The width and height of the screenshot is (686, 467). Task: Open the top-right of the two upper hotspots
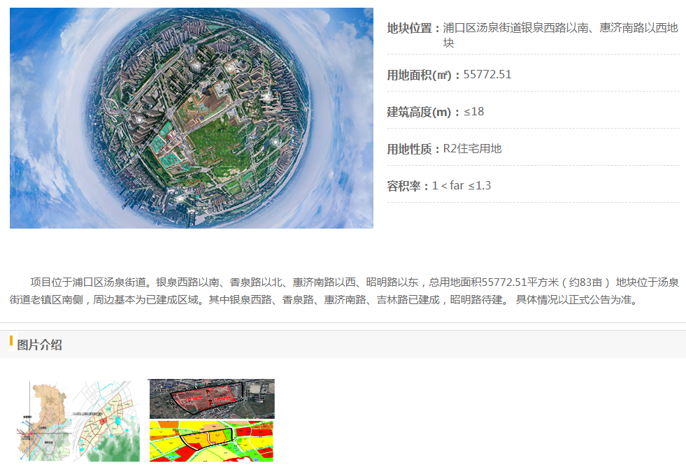(x=229, y=68)
